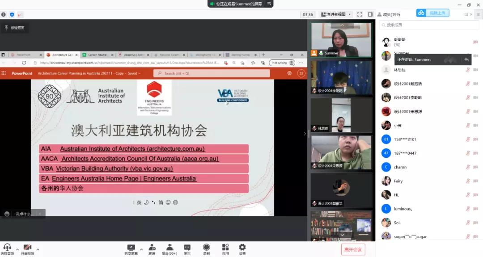Switch to the Carbon Neutral browser tab
The height and width of the screenshot is (257, 483).
click(x=97, y=55)
